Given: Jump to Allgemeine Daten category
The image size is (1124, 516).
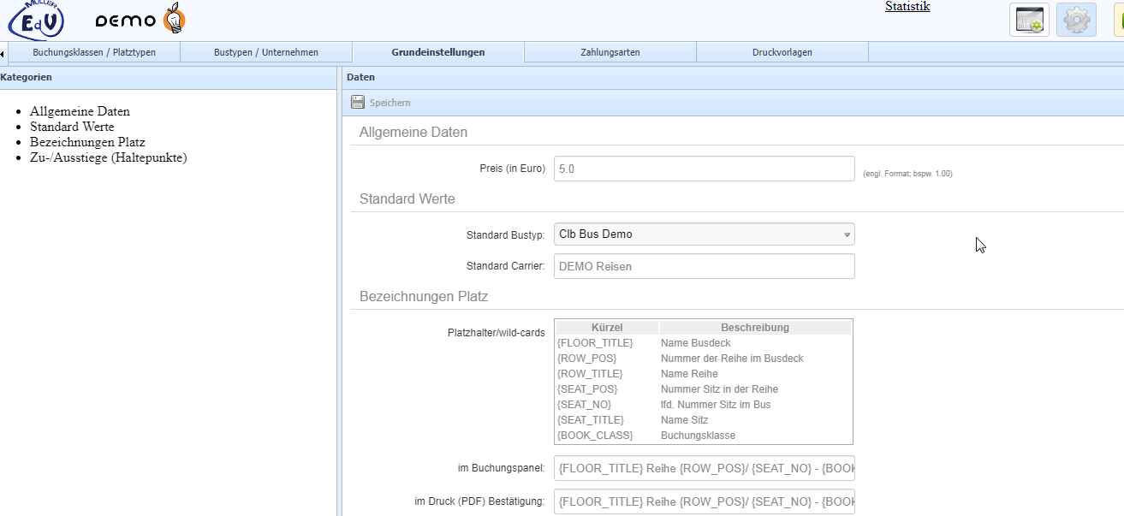Looking at the screenshot, I should [80, 111].
